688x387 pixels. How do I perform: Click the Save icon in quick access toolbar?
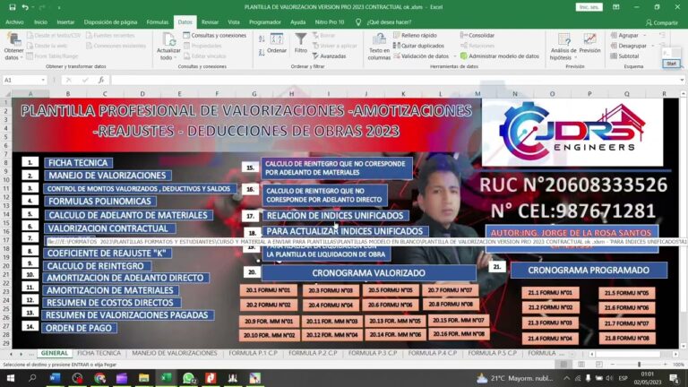[13, 7]
